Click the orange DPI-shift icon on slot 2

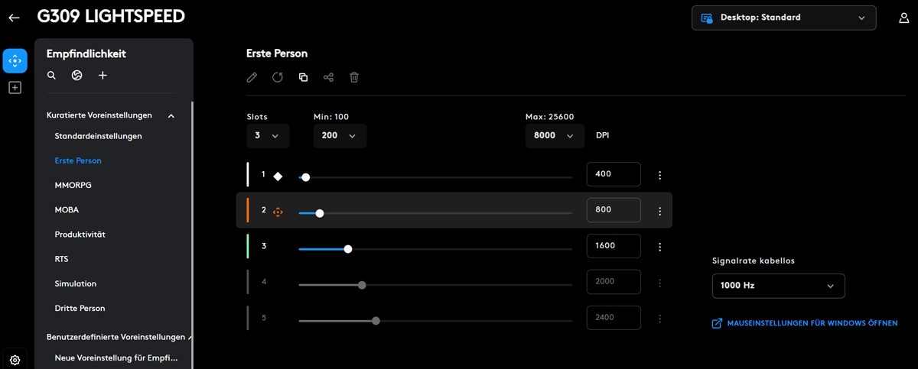[x=278, y=212]
